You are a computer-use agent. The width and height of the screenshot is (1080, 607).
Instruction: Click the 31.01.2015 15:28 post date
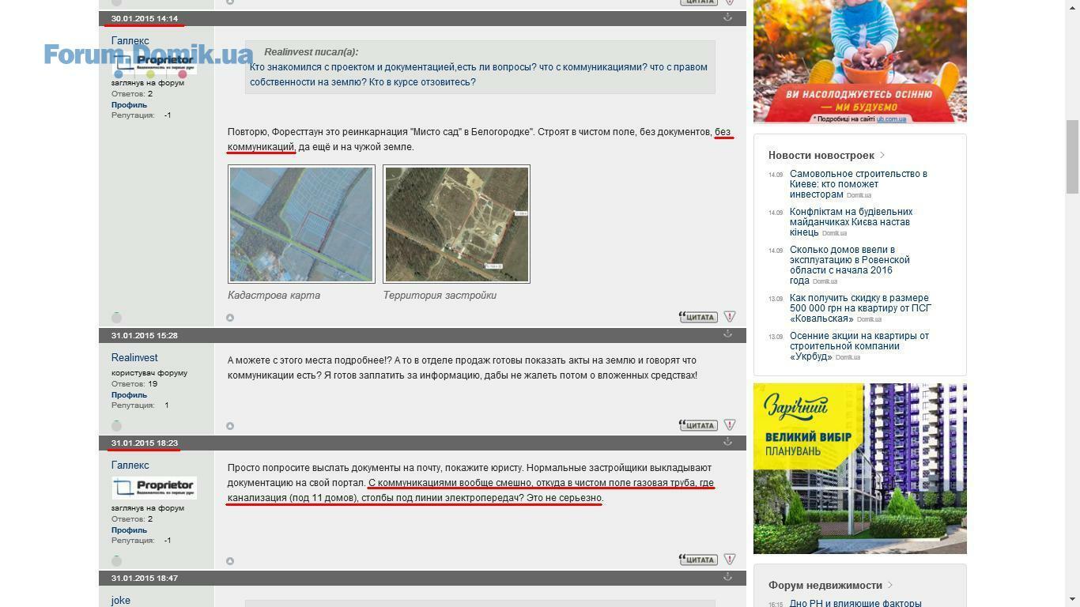pos(145,335)
